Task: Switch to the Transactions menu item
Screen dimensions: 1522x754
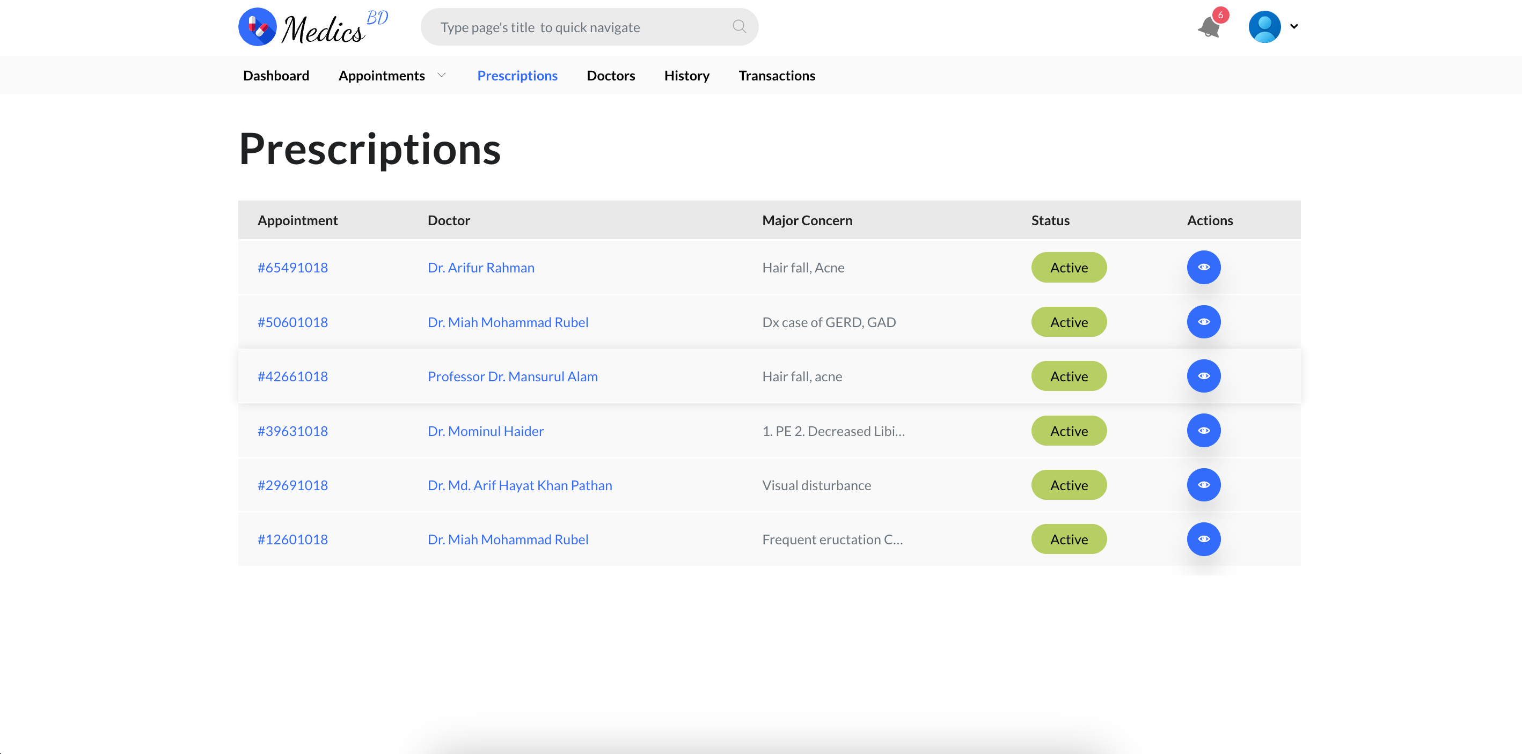Action: (778, 75)
